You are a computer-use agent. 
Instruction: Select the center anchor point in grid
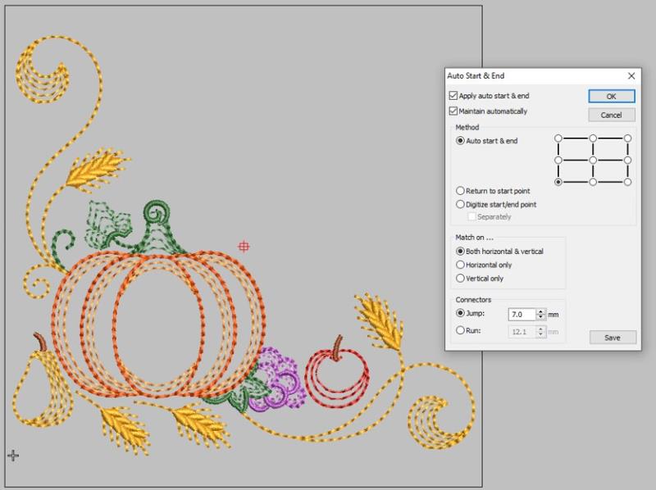click(x=593, y=160)
